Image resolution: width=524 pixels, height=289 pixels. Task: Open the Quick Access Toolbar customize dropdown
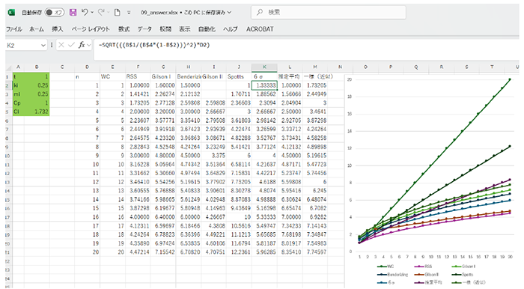tap(129, 13)
